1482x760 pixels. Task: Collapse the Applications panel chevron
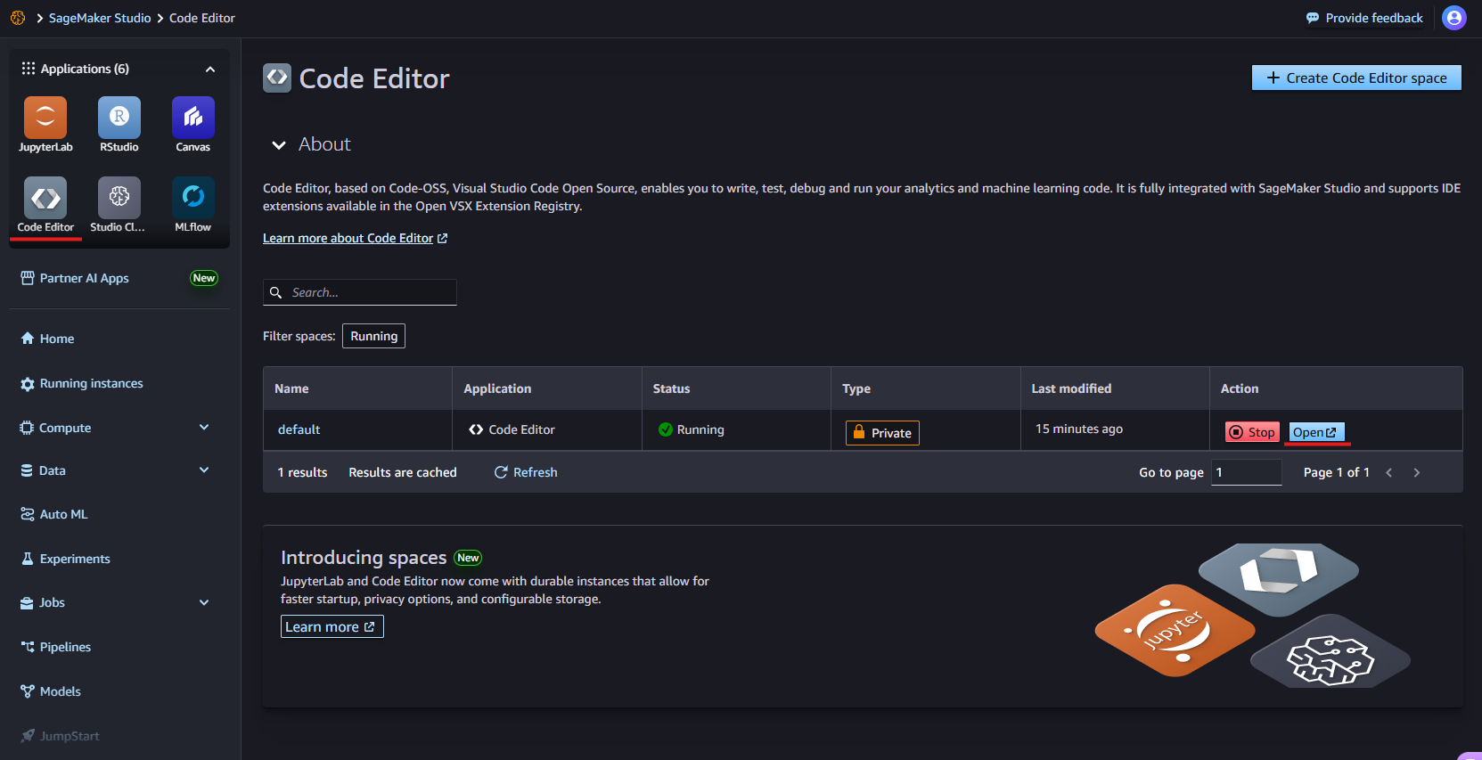click(210, 69)
